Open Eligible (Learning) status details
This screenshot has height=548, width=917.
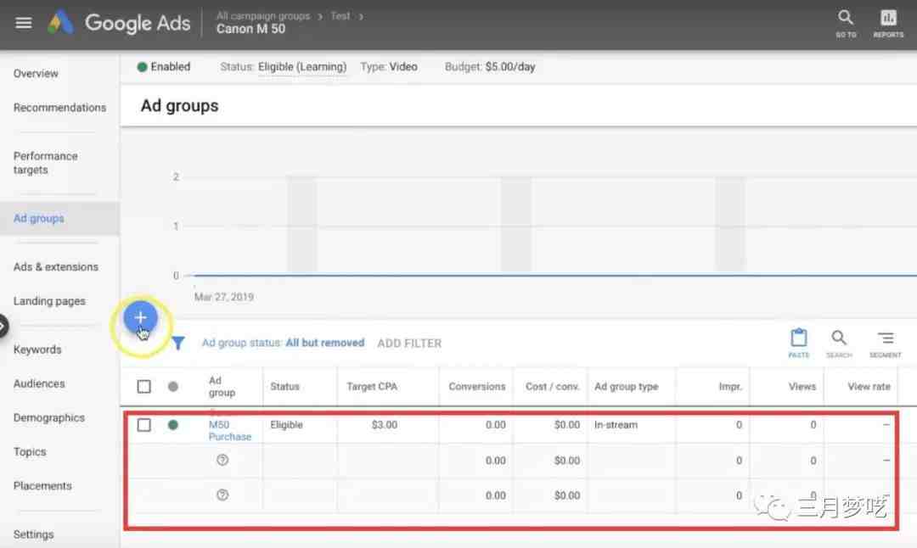[x=301, y=67]
